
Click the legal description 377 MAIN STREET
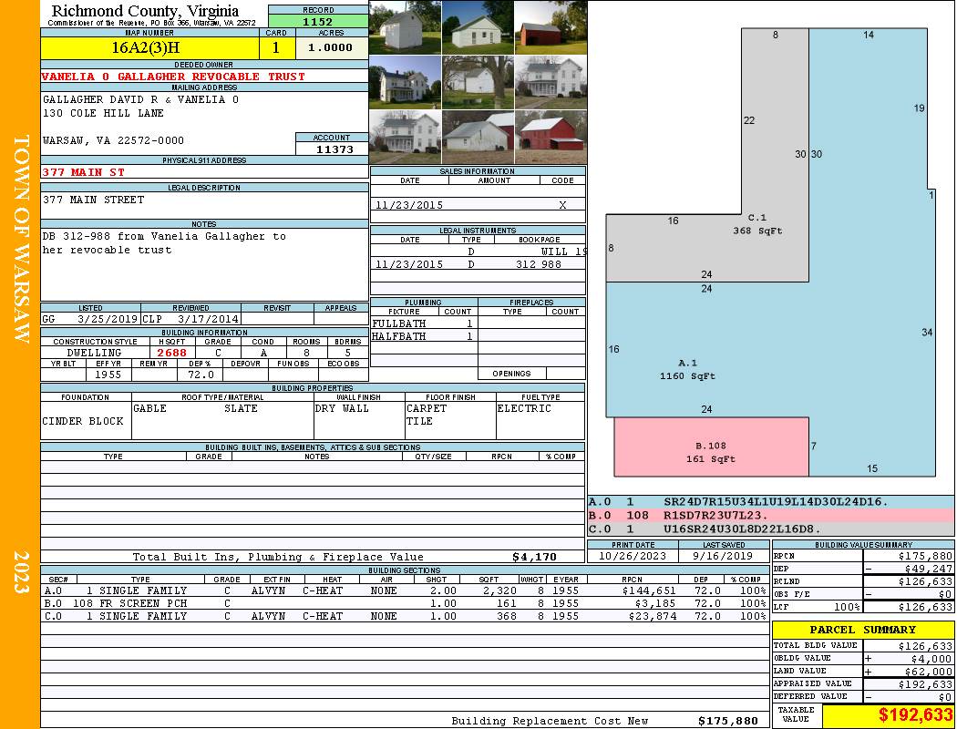pos(93,200)
